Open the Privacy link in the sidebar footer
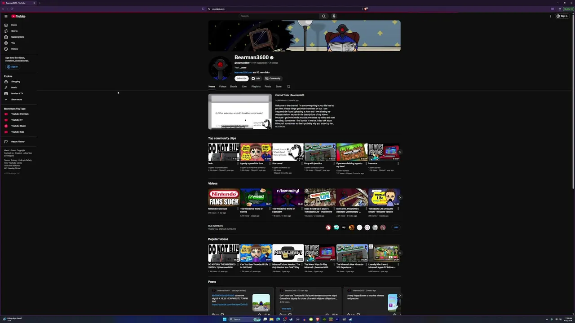The width and height of the screenshot is (575, 323). click(14, 160)
